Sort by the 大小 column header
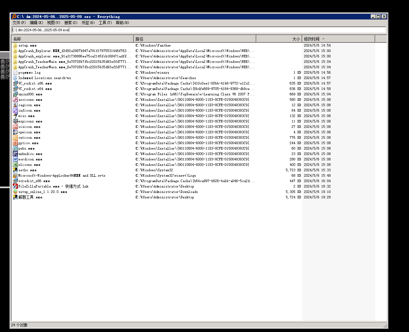 279,39
